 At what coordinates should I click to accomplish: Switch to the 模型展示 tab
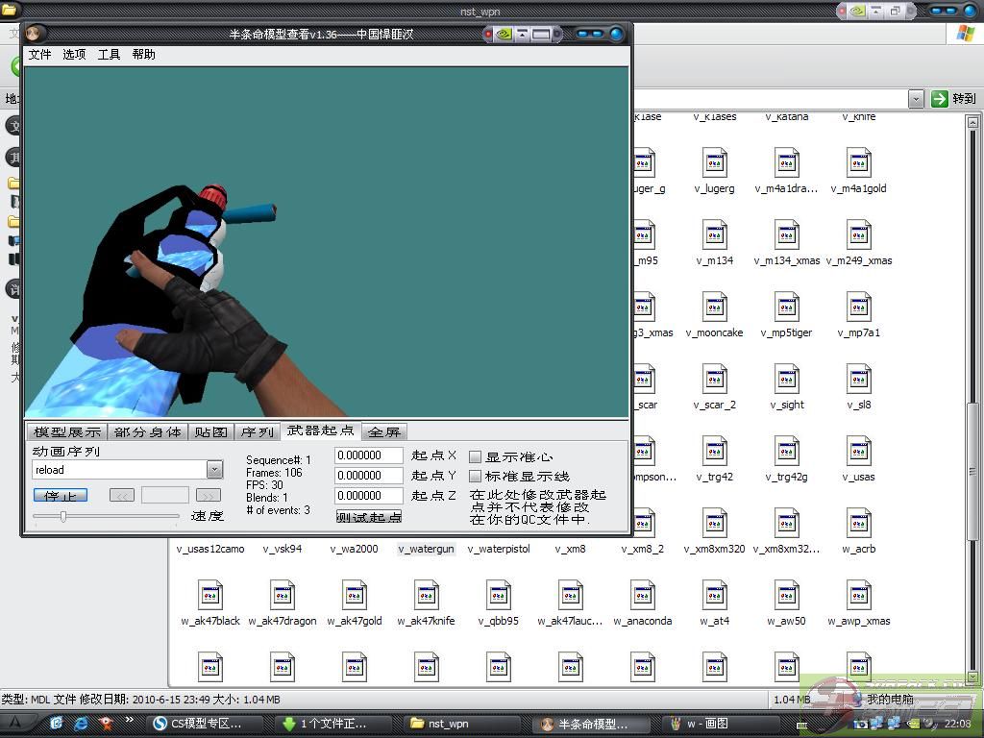click(66, 432)
